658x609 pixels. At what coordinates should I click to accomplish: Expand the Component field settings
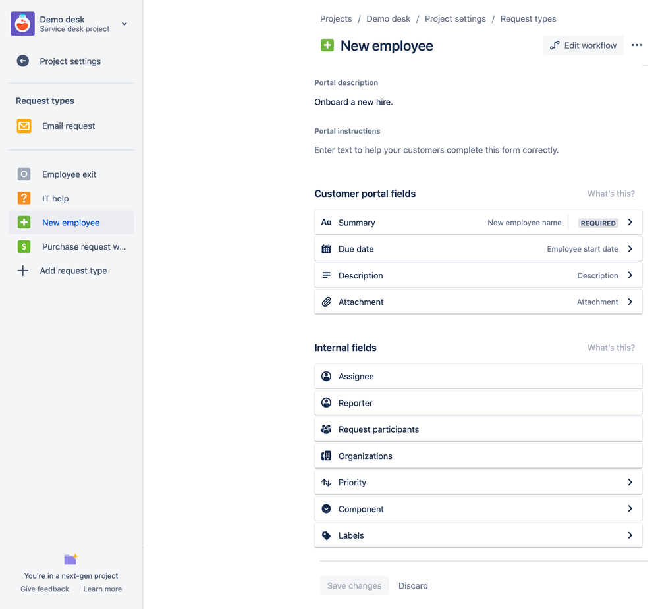(630, 508)
